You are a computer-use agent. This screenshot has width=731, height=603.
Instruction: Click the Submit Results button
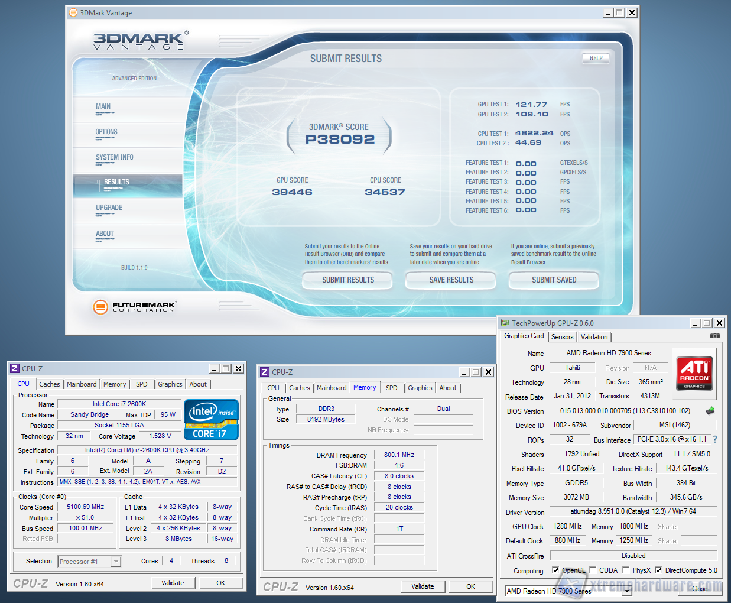(x=348, y=280)
